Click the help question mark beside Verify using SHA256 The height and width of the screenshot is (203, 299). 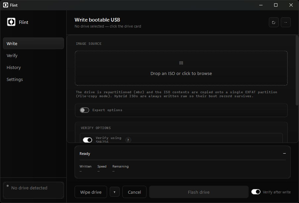point(128,140)
